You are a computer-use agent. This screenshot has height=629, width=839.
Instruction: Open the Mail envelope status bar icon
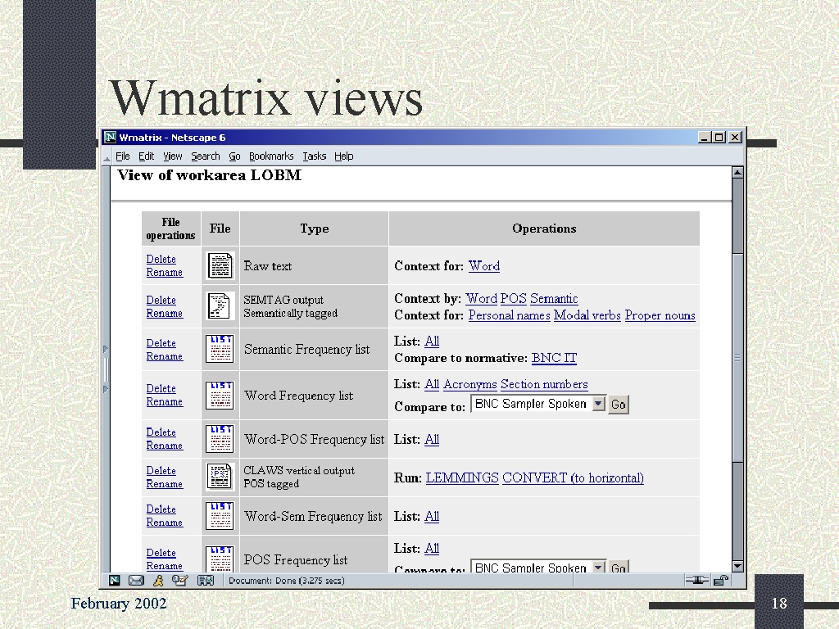(x=137, y=581)
